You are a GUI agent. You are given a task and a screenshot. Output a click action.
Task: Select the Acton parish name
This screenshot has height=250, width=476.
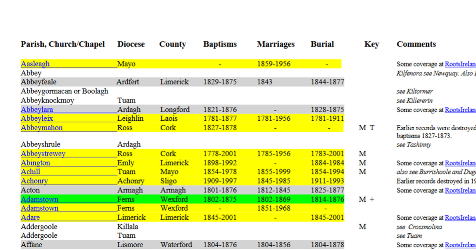(30, 190)
